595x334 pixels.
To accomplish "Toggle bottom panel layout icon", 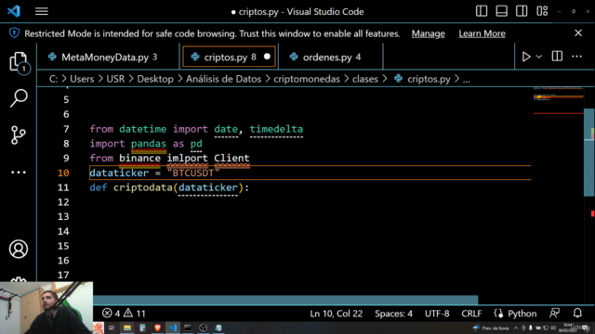I will pos(502,11).
